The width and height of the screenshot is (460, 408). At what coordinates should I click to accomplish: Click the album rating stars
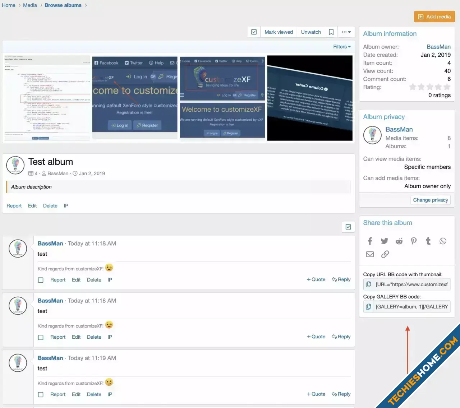pyautogui.click(x=430, y=87)
